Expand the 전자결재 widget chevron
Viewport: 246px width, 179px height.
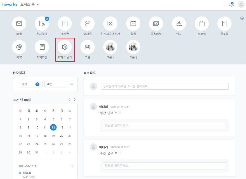[x=72, y=84]
